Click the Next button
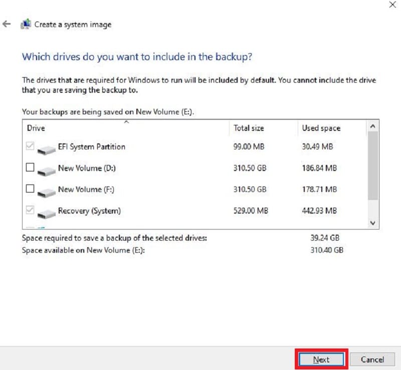Image resolution: width=401 pixels, height=370 pixels. (321, 359)
